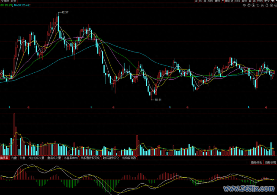Toggle the eye visibility icon in the toolbar

point(245,5)
